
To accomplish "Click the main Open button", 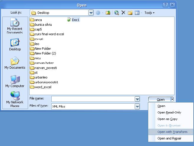I will (159, 99).
